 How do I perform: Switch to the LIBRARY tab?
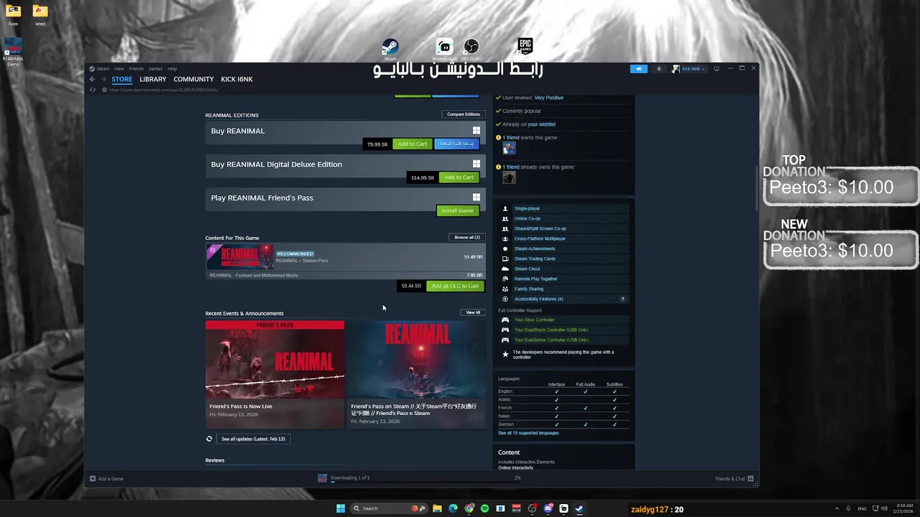pos(152,79)
